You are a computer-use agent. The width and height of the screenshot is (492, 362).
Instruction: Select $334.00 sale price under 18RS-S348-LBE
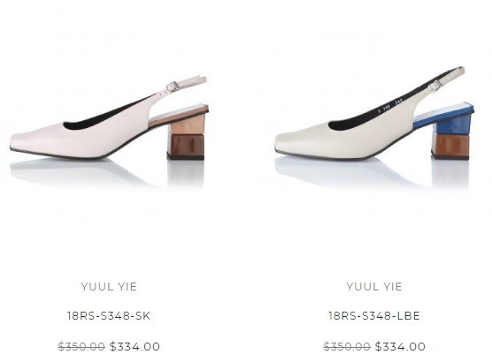(x=400, y=347)
